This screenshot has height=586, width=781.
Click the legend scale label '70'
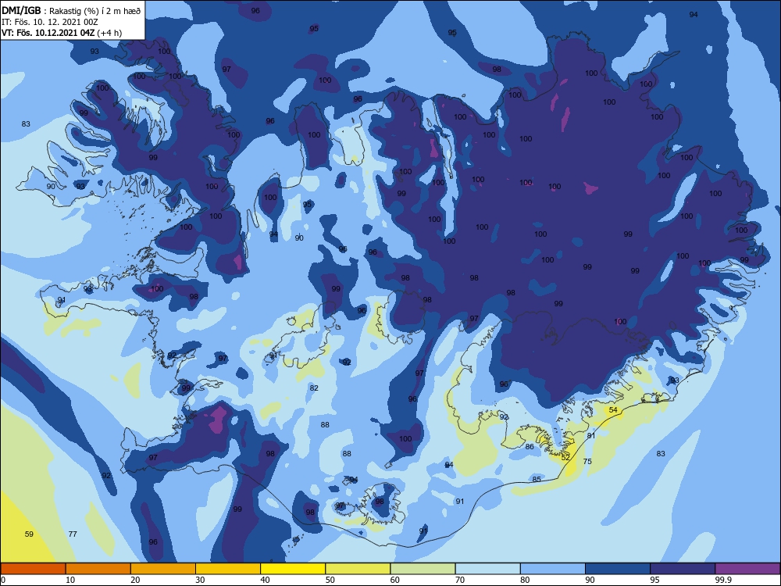pyautogui.click(x=460, y=580)
